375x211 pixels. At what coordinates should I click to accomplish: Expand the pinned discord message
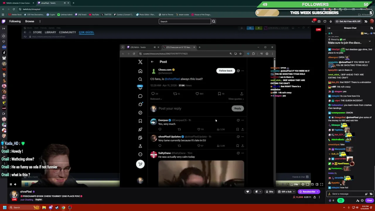(369, 41)
